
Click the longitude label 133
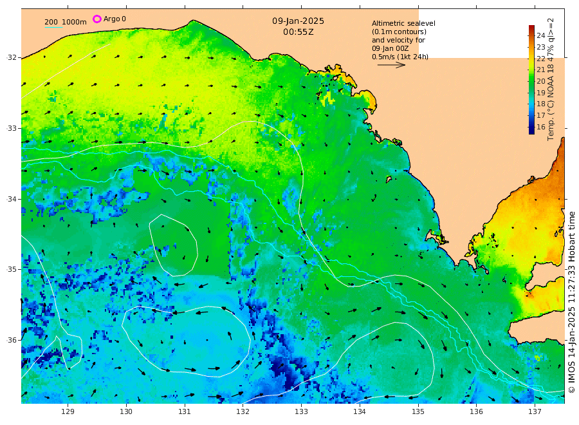[301, 411]
